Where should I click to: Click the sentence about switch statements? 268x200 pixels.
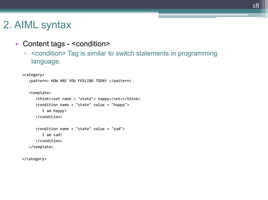(124, 57)
